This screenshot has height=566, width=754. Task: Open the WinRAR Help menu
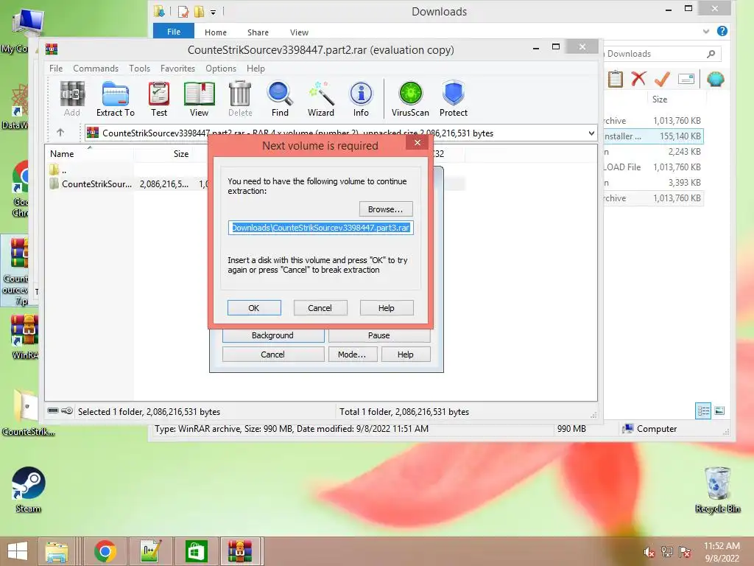pos(256,69)
